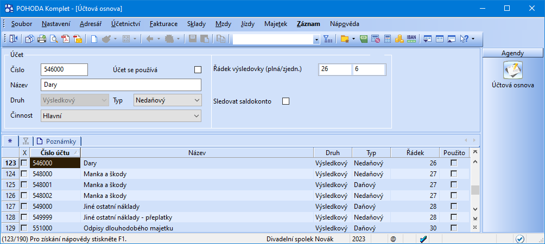Click the výsledovka plná field with 26
This screenshot has height=244, width=545.
pos(335,69)
